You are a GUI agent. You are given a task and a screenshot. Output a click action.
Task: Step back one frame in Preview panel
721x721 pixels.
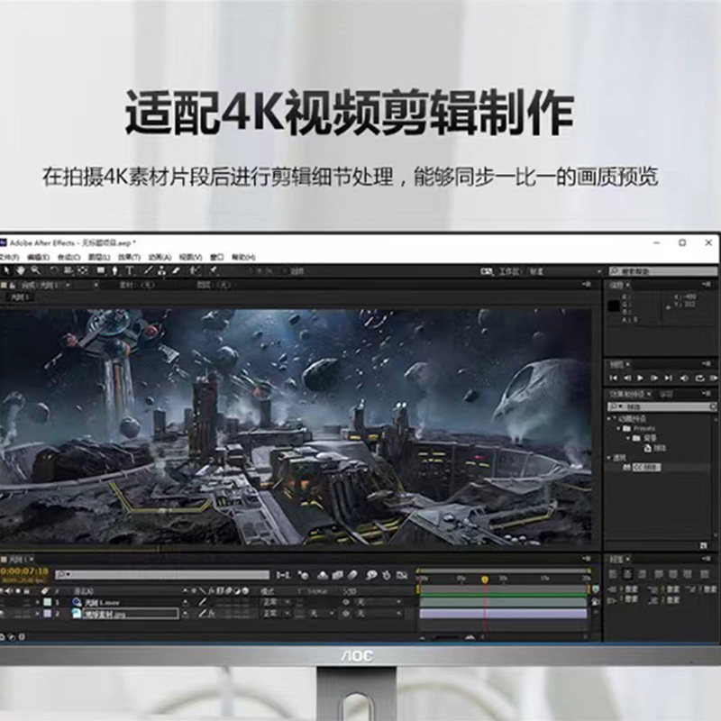pyautogui.click(x=627, y=378)
